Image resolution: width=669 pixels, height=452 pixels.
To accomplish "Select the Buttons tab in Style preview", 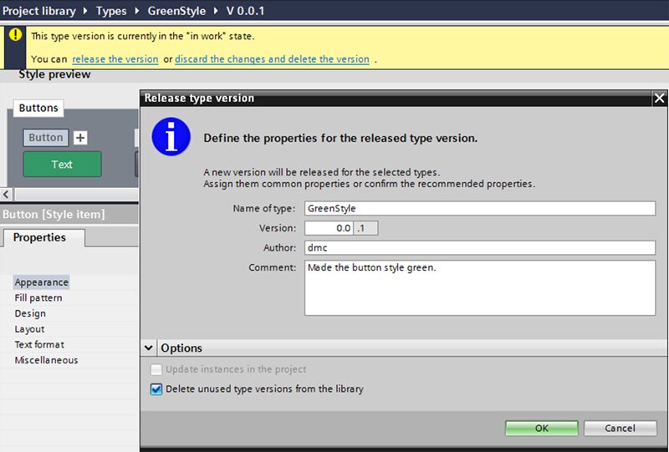I will [38, 108].
